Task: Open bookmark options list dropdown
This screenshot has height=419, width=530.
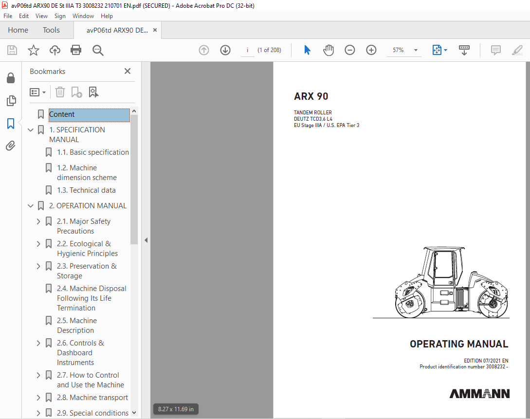Action: (37, 92)
